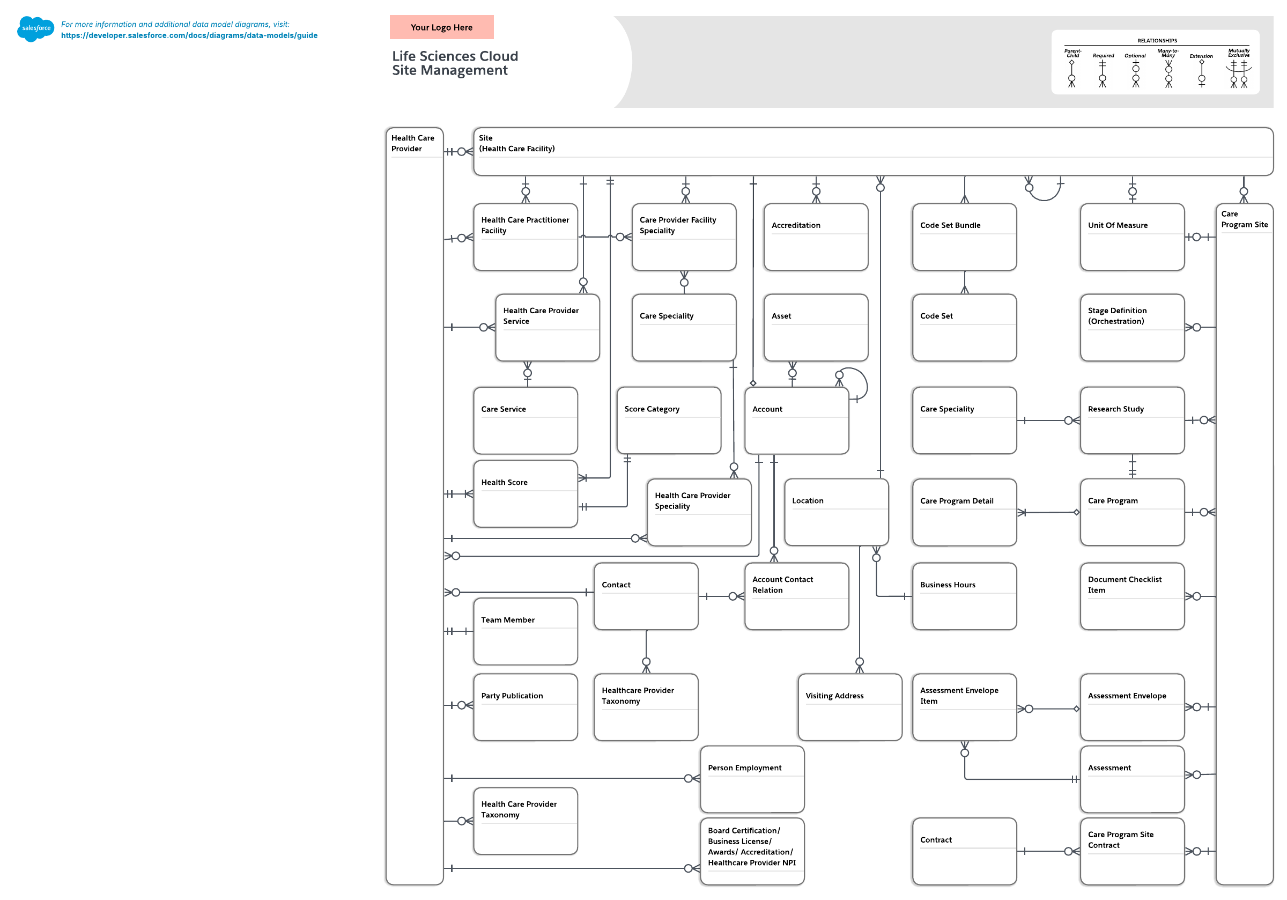The width and height of the screenshot is (1287, 900).
Task: Click the Required relationship legend symbol
Action: coord(1102,73)
